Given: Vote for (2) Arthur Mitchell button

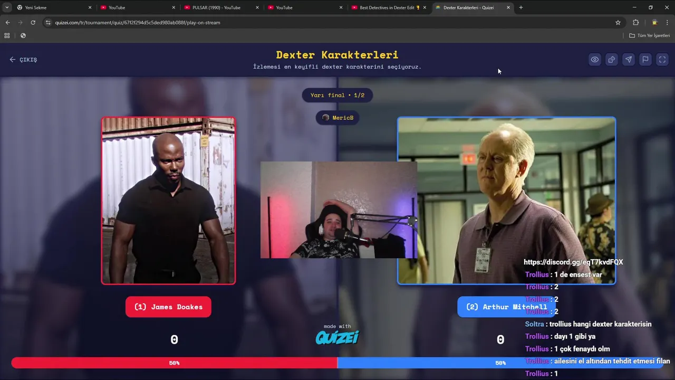Looking at the screenshot, I should [x=506, y=307].
